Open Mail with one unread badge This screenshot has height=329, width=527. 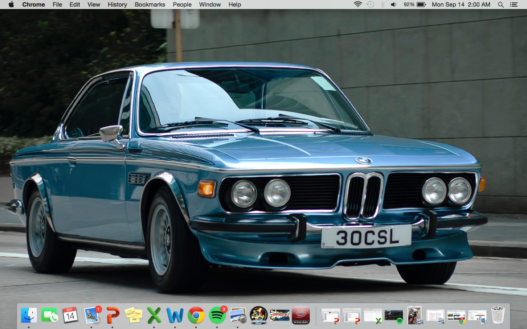pyautogui.click(x=92, y=315)
